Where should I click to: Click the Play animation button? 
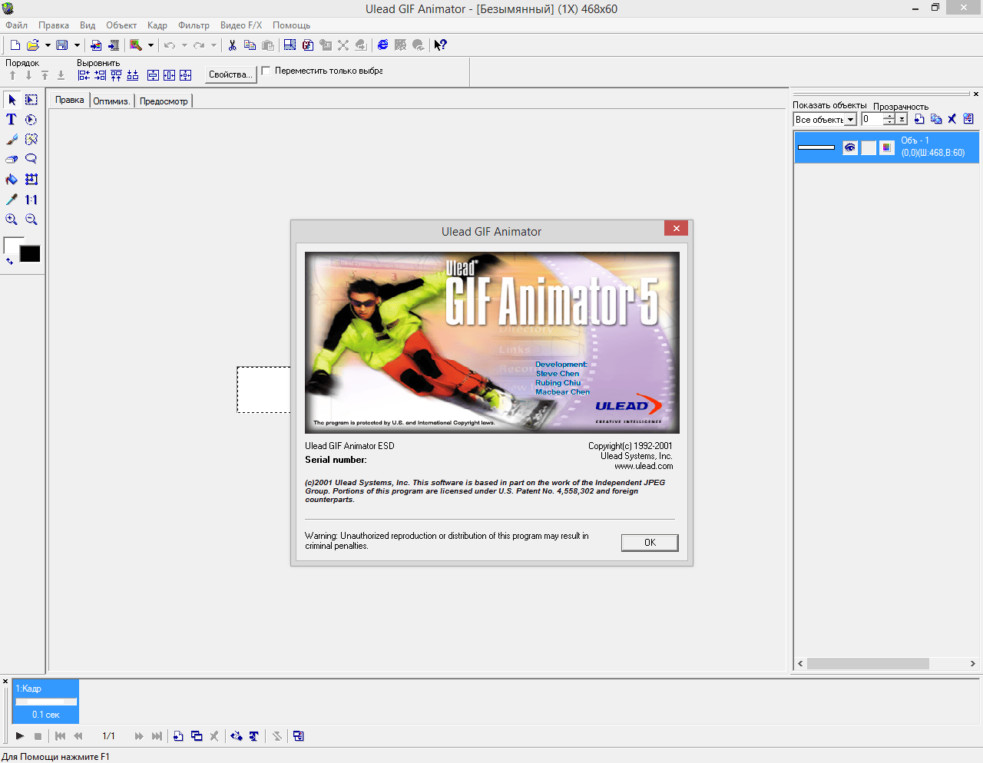pyautogui.click(x=20, y=736)
